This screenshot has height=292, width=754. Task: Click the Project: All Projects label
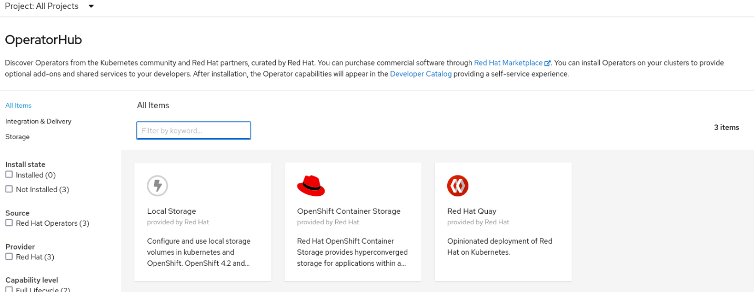pos(42,6)
